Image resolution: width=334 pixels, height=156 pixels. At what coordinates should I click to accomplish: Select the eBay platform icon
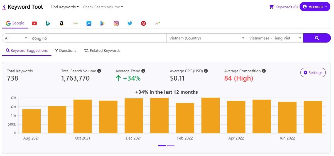(x=75, y=23)
